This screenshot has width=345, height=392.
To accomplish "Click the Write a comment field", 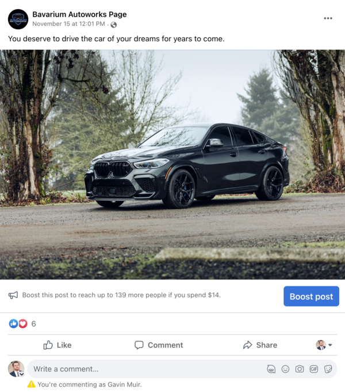I will pyautogui.click(x=145, y=369).
